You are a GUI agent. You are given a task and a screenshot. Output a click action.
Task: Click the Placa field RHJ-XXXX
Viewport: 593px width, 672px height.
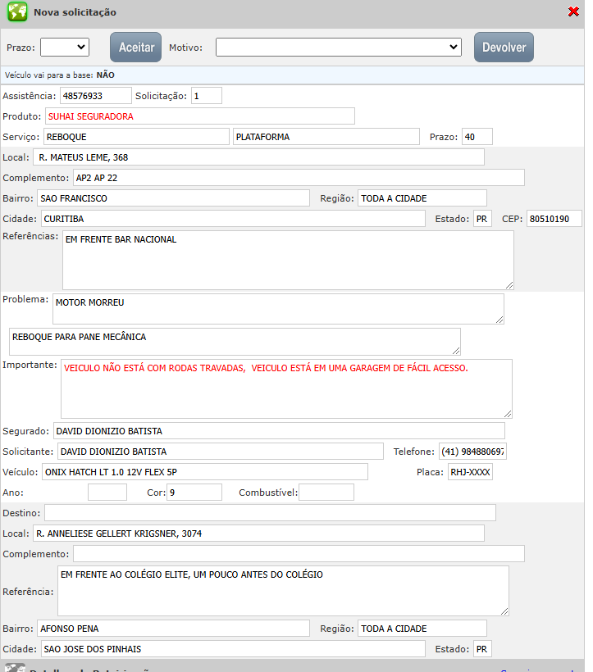tap(470, 472)
